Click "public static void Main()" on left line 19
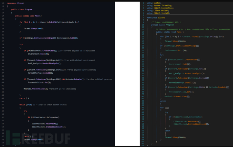This screenshot has height=147, width=233. click(x=28, y=16)
